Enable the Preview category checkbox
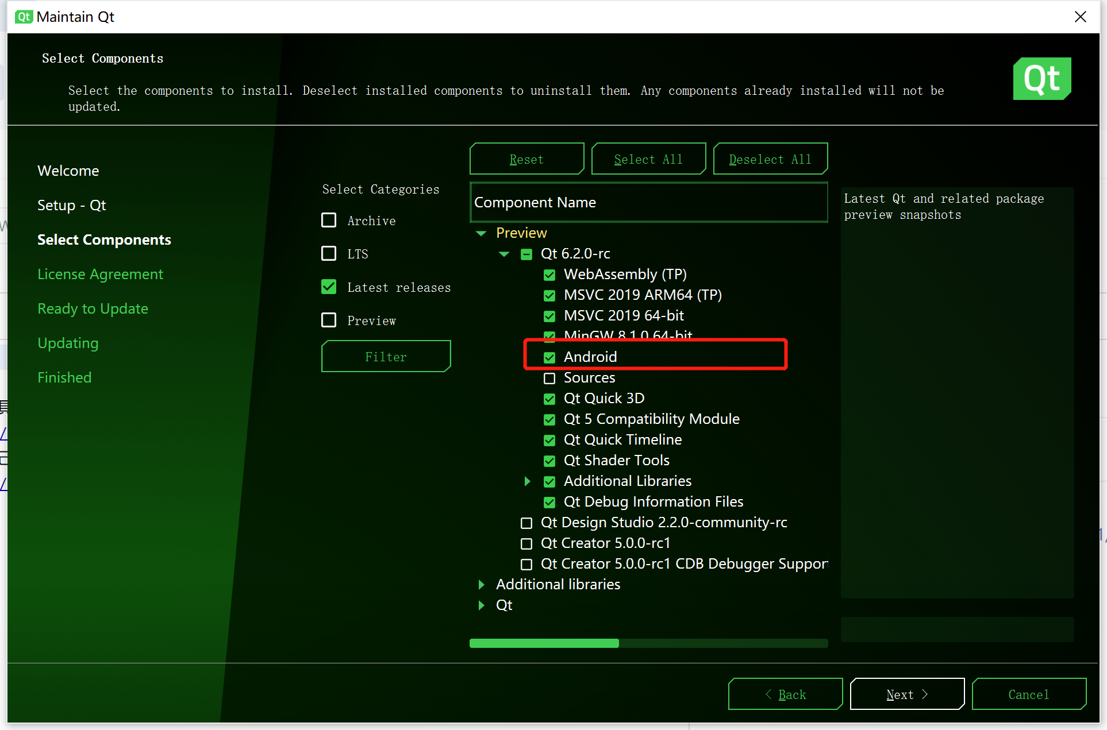The height and width of the screenshot is (730, 1107). click(x=329, y=320)
